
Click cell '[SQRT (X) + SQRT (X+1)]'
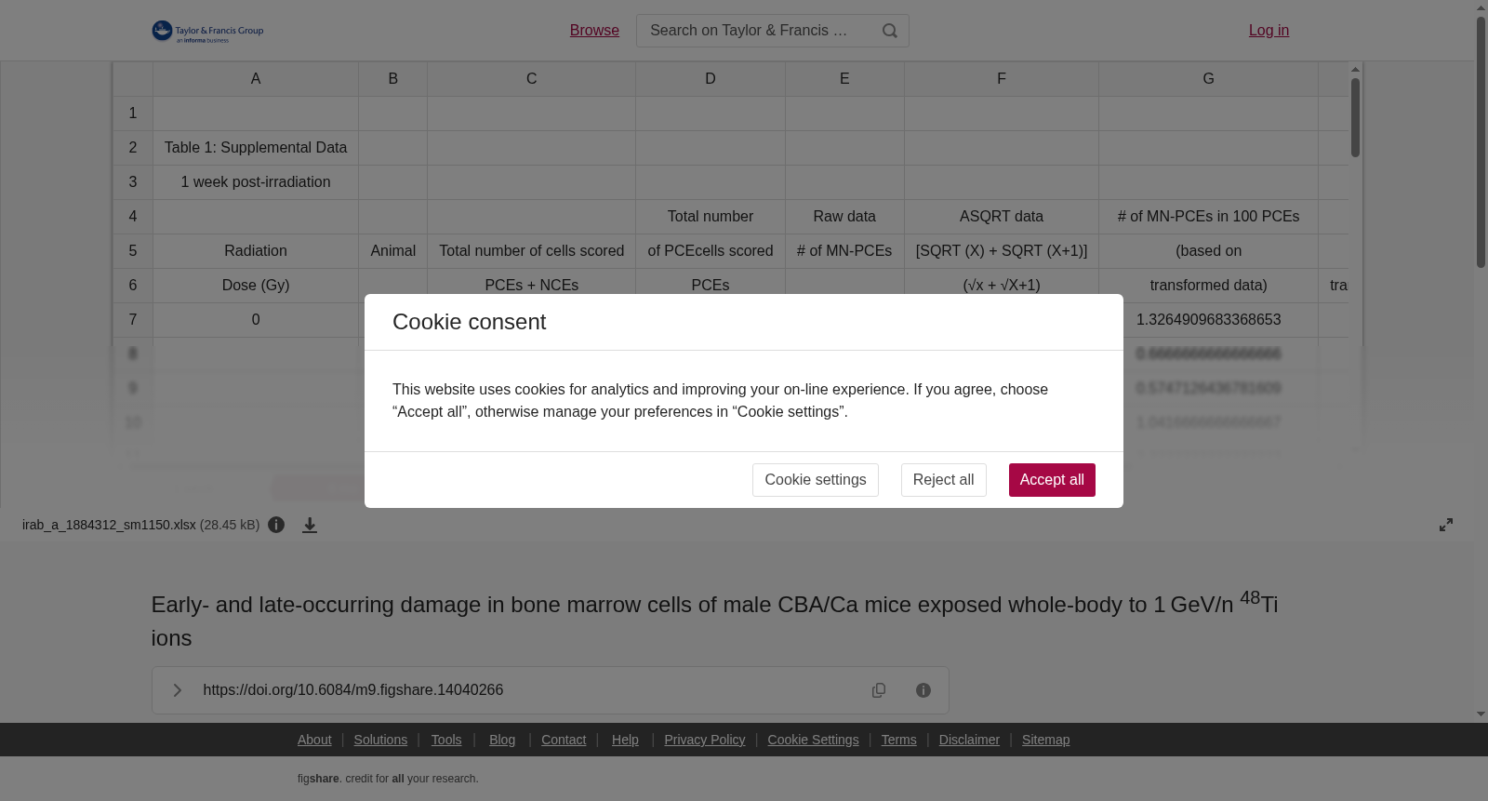(x=1002, y=251)
